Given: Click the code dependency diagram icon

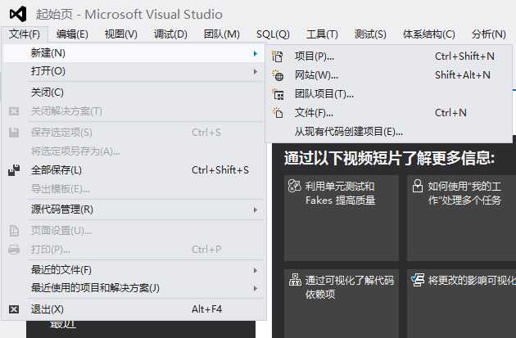Looking at the screenshot, I should (295, 280).
